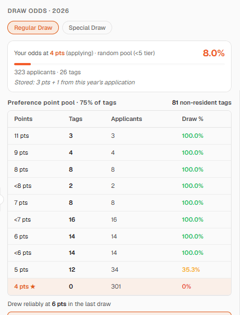Click the 8.0% odds value

pos(214,53)
